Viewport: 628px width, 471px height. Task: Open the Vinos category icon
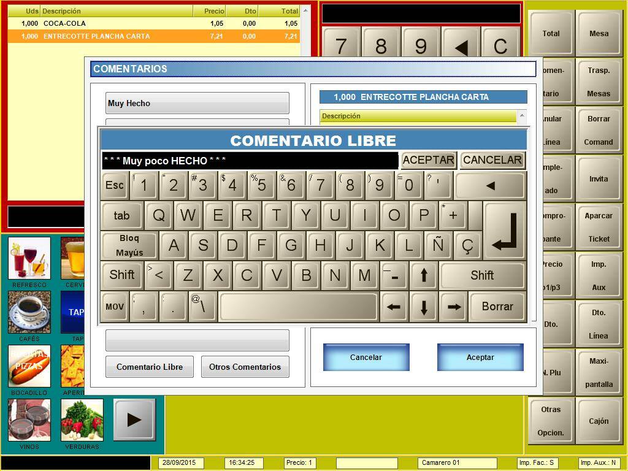click(29, 420)
